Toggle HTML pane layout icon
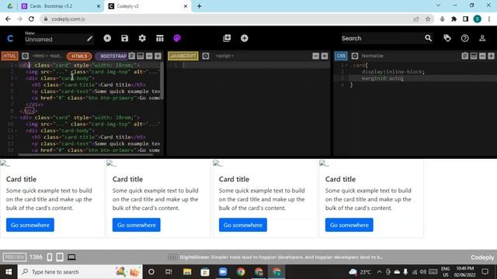The height and width of the screenshot is (279, 497). click(141, 56)
